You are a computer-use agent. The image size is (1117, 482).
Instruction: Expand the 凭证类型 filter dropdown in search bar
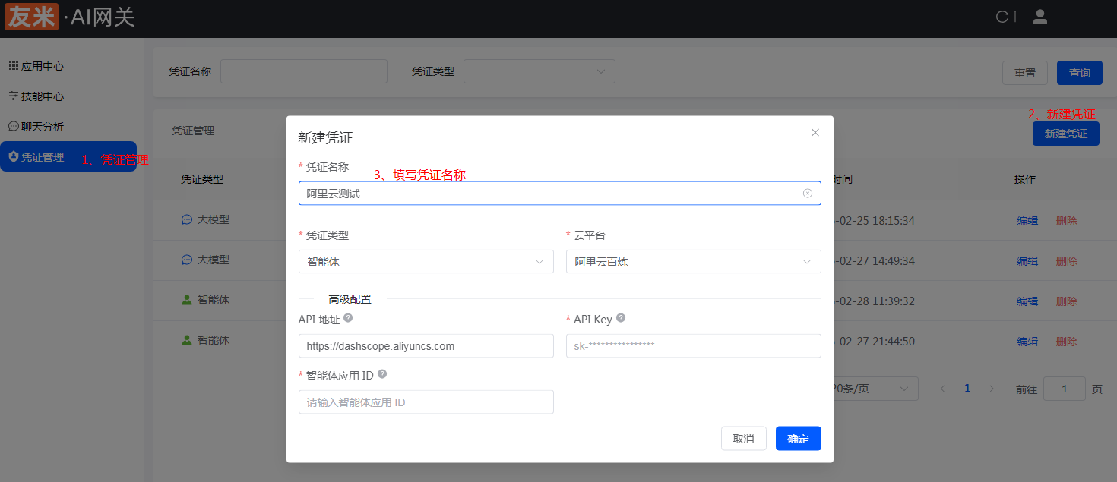[539, 71]
